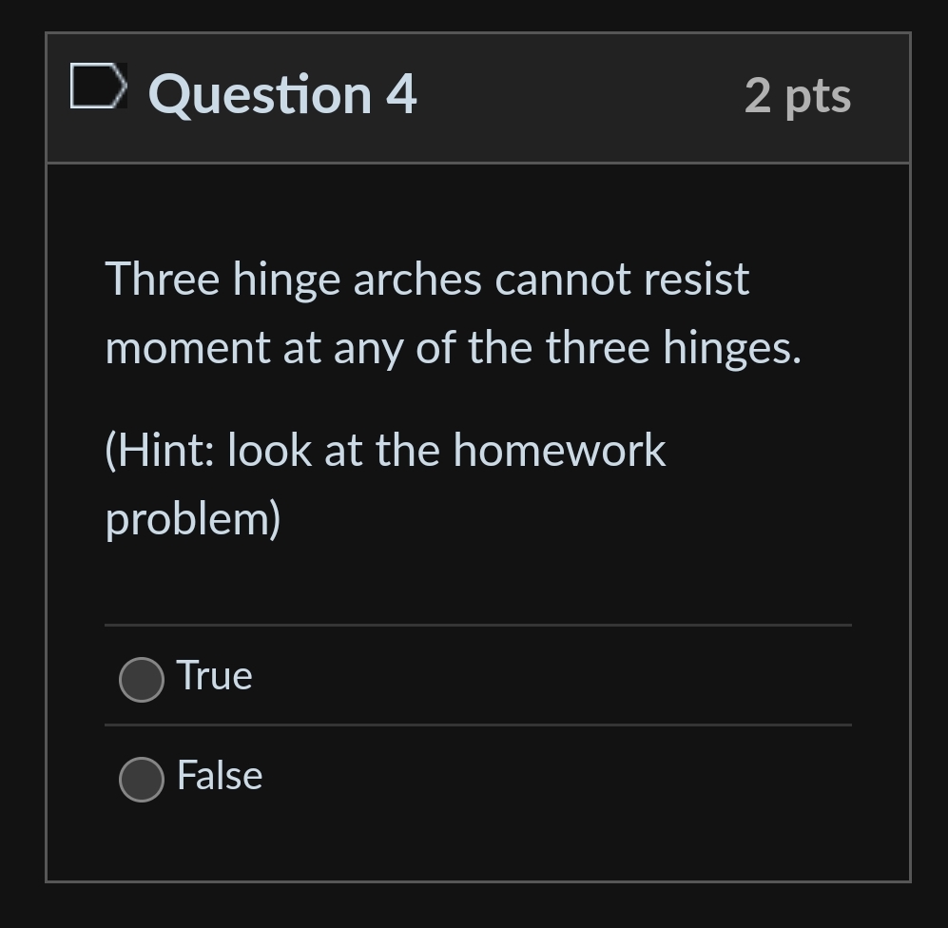Click the False answer label
The height and width of the screenshot is (928, 948).
coord(219,775)
